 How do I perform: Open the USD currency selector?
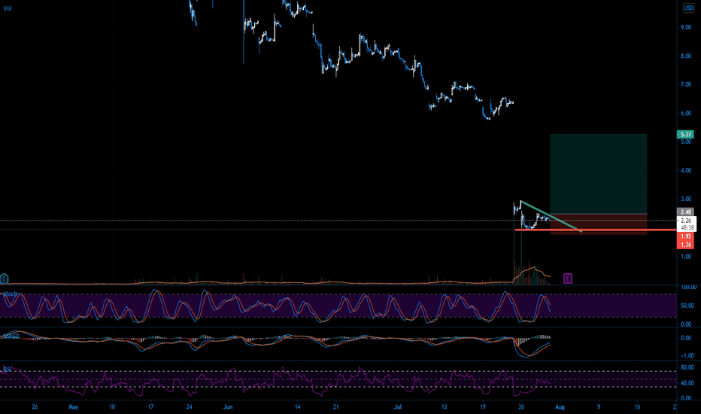(x=688, y=8)
